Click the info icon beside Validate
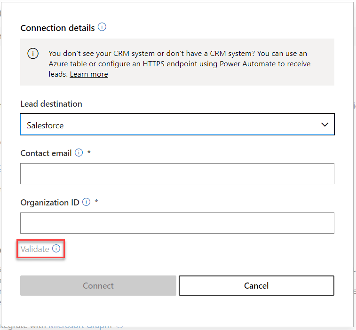The image size is (356, 330). click(56, 249)
